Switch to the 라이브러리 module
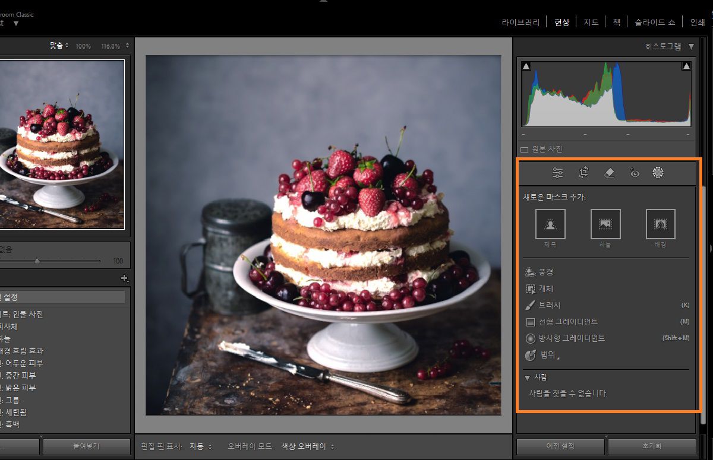This screenshot has height=460, width=713. tap(520, 22)
